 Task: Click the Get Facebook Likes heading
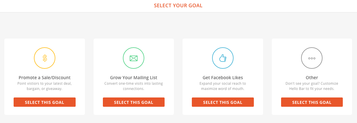[223, 78]
